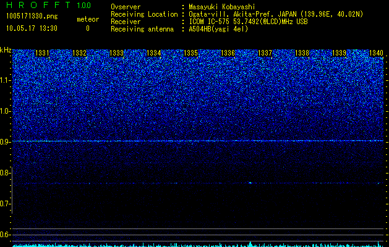Select the filename 1005171330.png
The height and width of the screenshot is (247, 389).
32,17
